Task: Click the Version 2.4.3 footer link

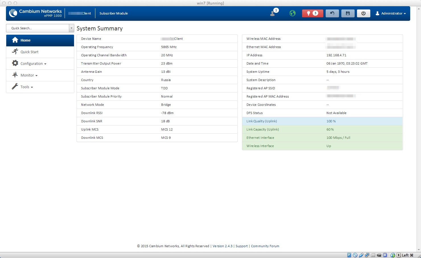Action: click(x=222, y=246)
